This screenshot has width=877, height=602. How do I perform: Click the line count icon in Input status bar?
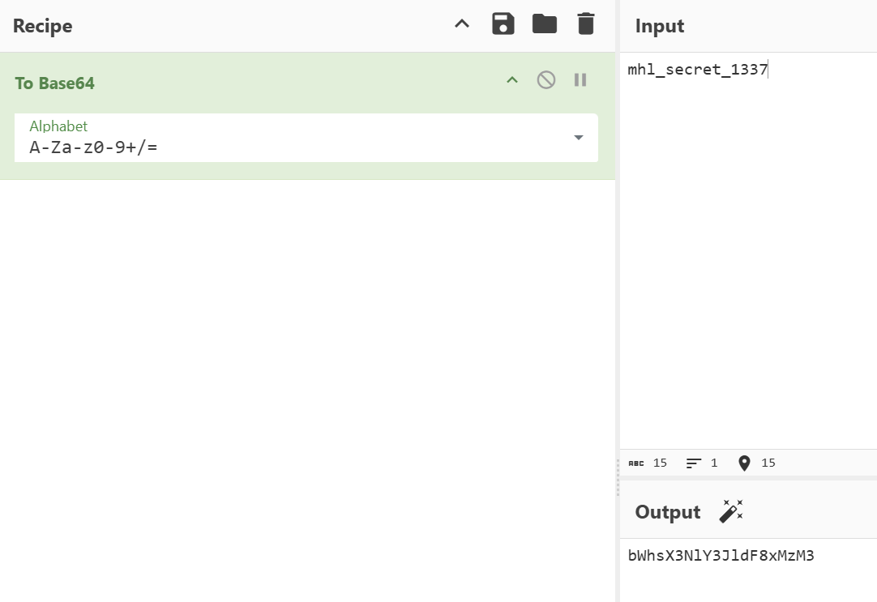[692, 463]
